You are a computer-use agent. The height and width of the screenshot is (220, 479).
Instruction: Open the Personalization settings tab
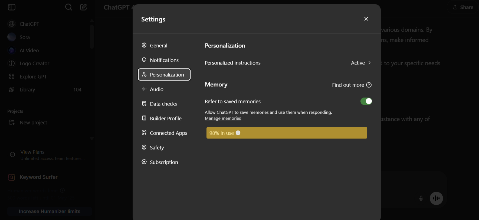coord(164,75)
